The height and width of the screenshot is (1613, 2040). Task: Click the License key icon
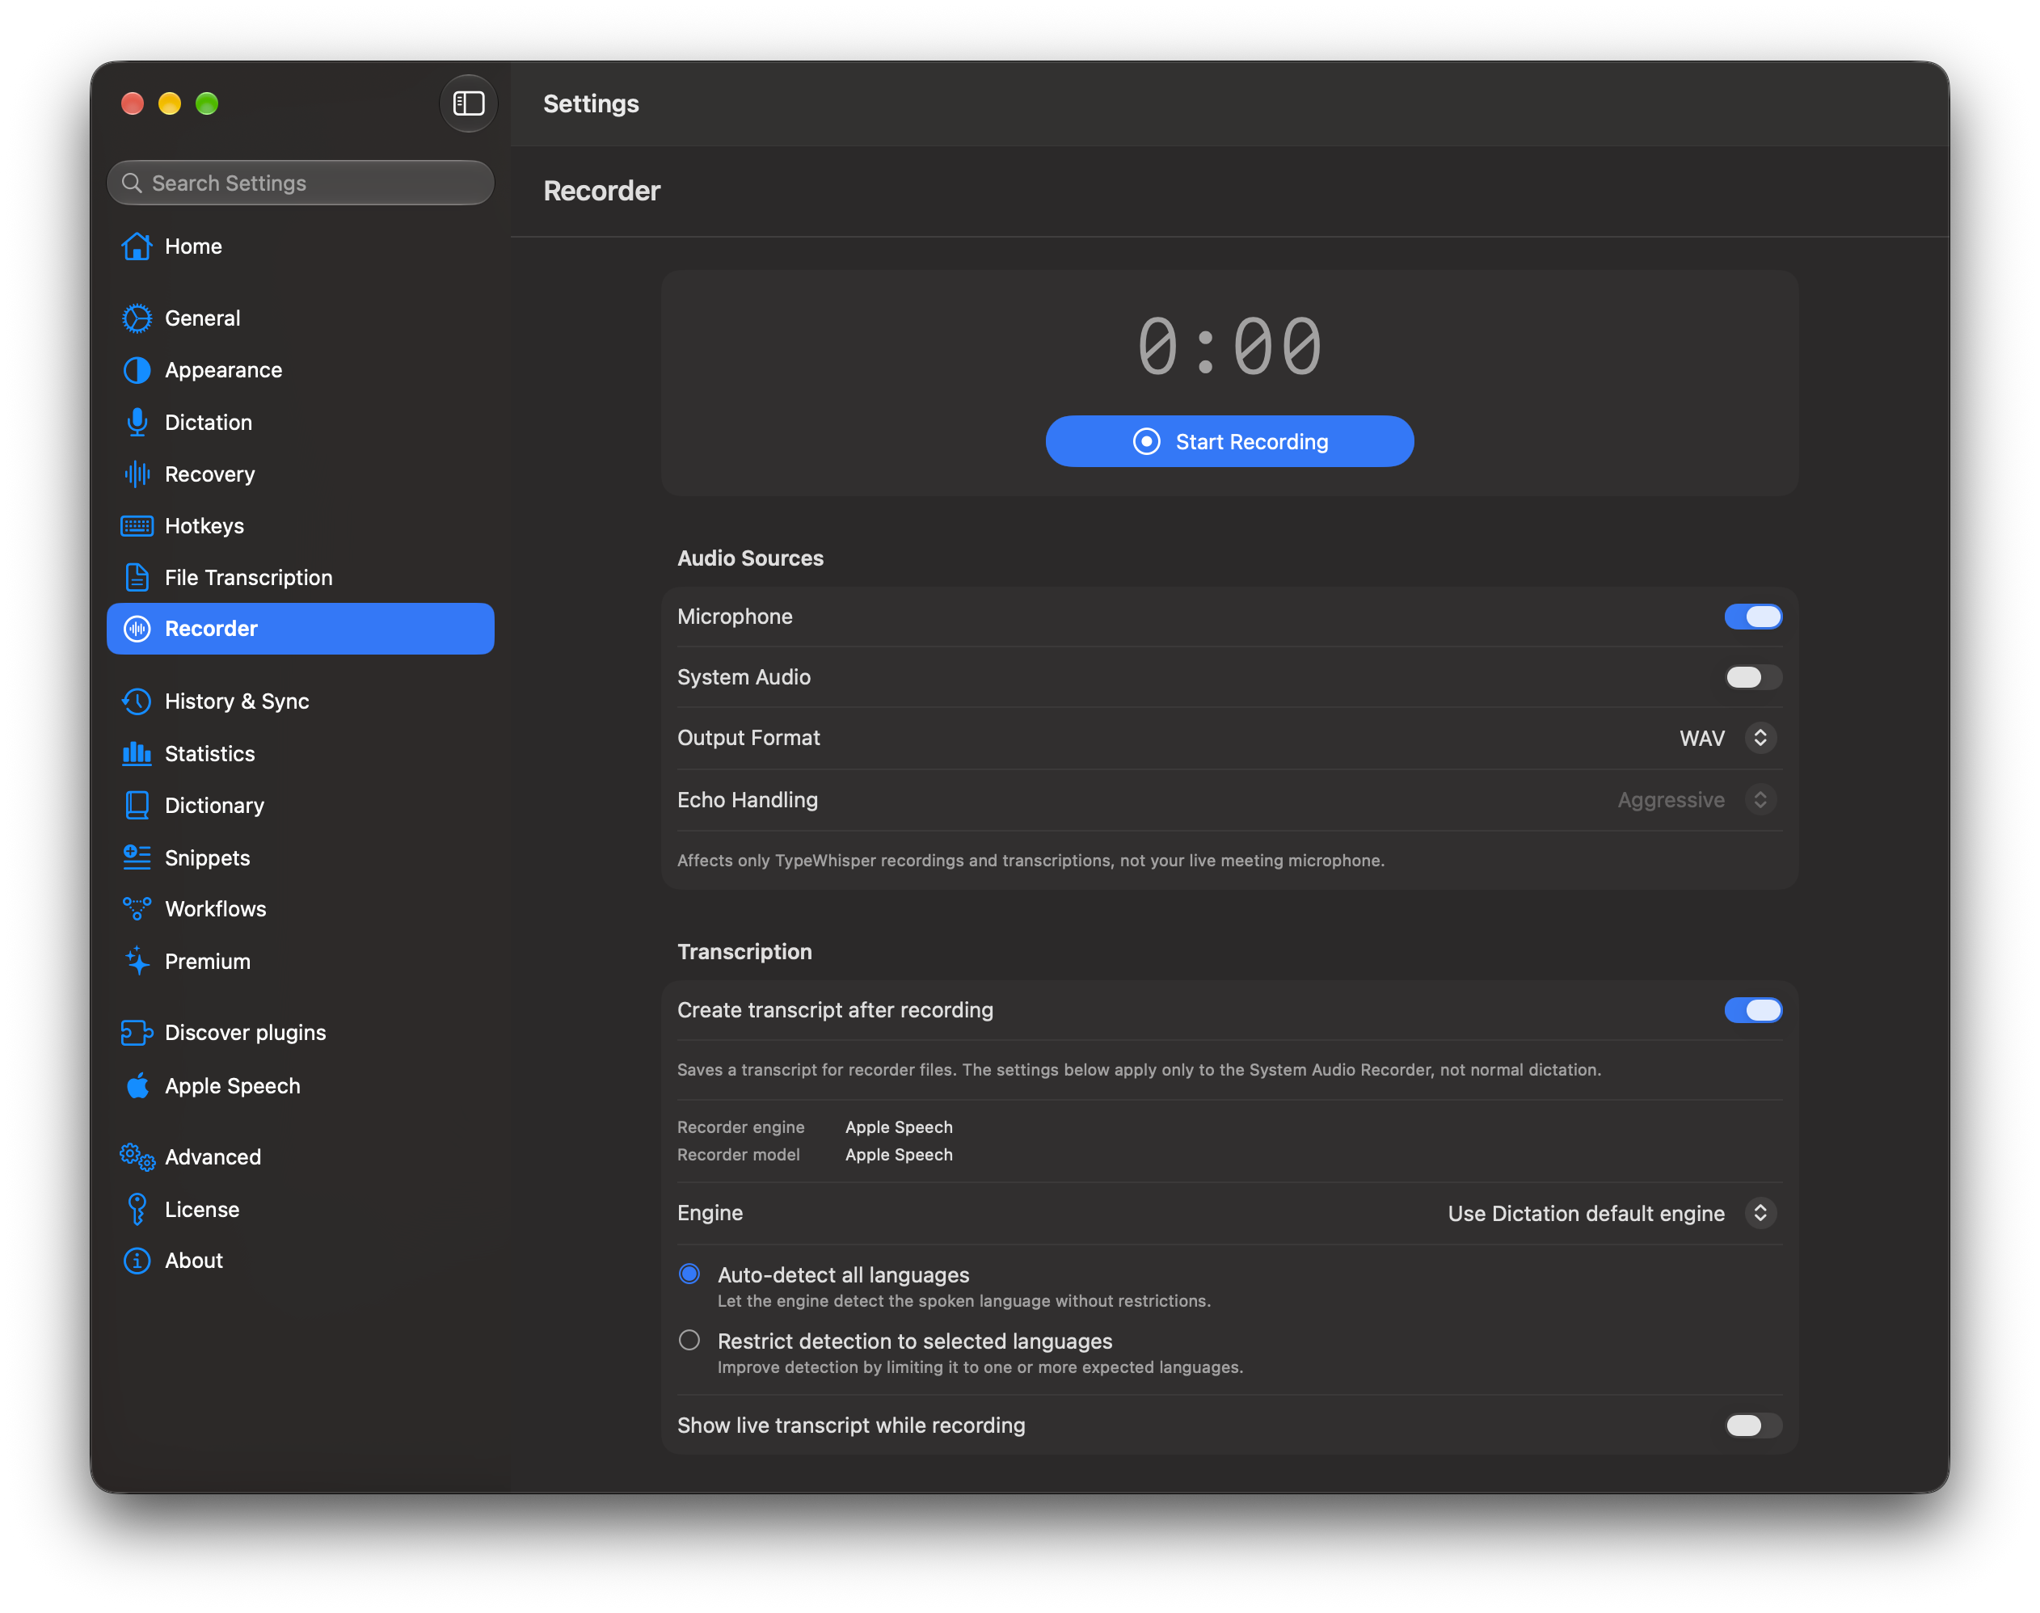[x=137, y=1209]
